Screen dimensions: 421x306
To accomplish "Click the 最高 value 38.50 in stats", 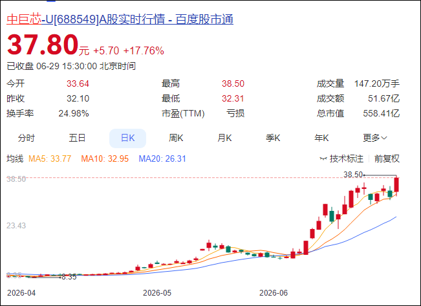I will pos(233,84).
